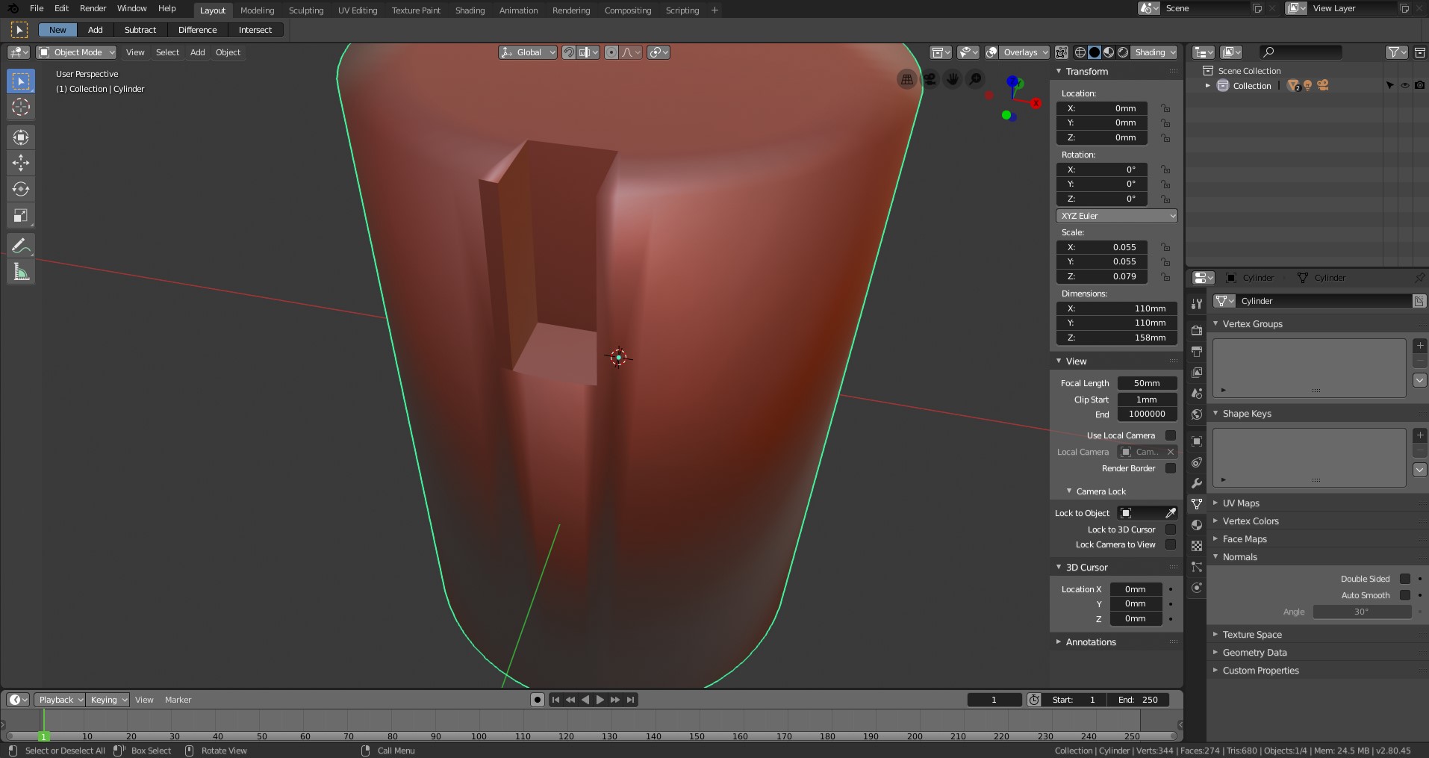Open the Render menu

click(x=93, y=8)
